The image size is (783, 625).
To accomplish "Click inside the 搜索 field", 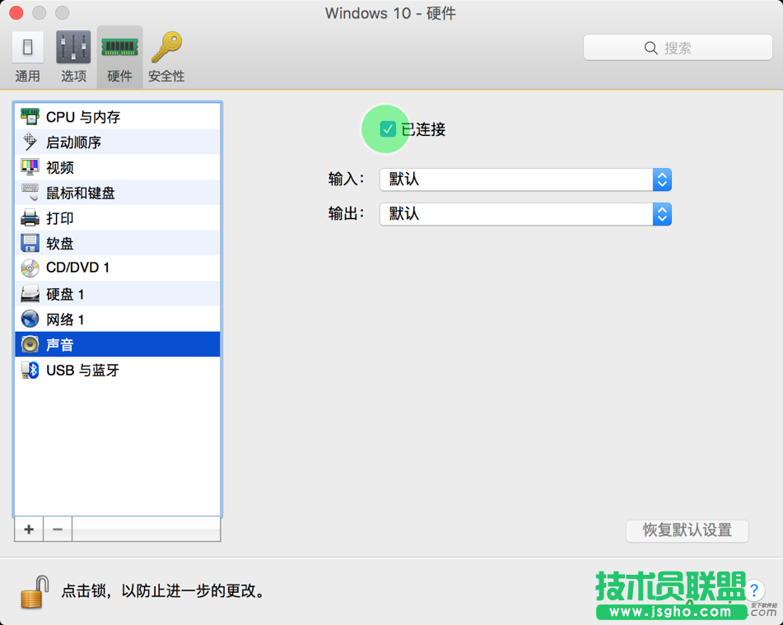I will 678,47.
